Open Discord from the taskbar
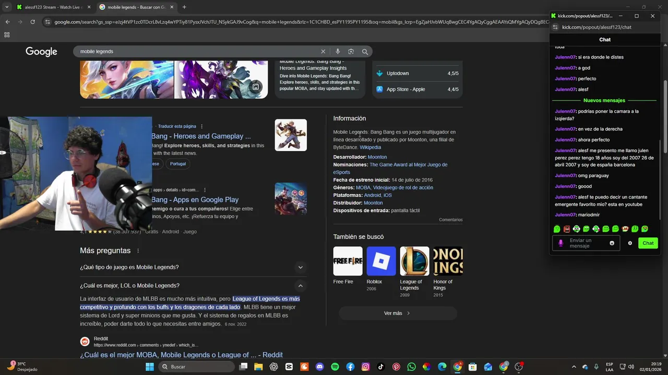 point(320,367)
